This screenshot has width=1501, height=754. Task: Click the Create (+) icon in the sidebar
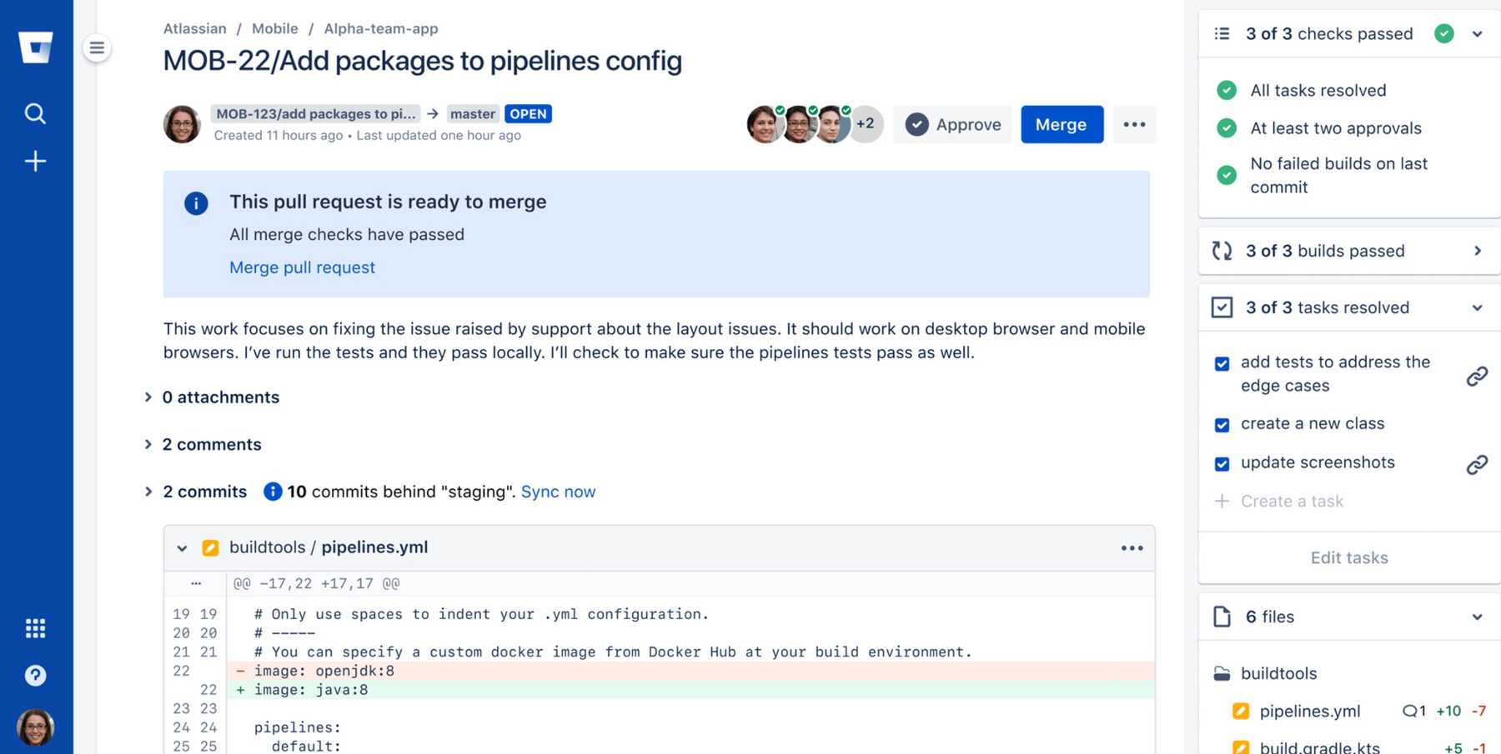35,161
